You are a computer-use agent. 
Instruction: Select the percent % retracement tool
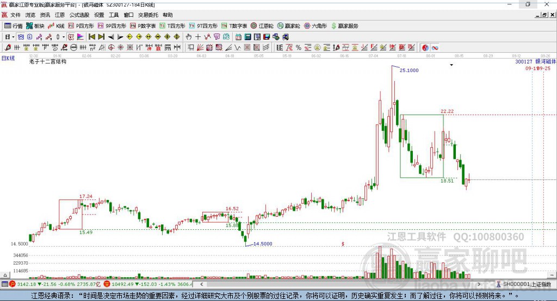point(299,48)
